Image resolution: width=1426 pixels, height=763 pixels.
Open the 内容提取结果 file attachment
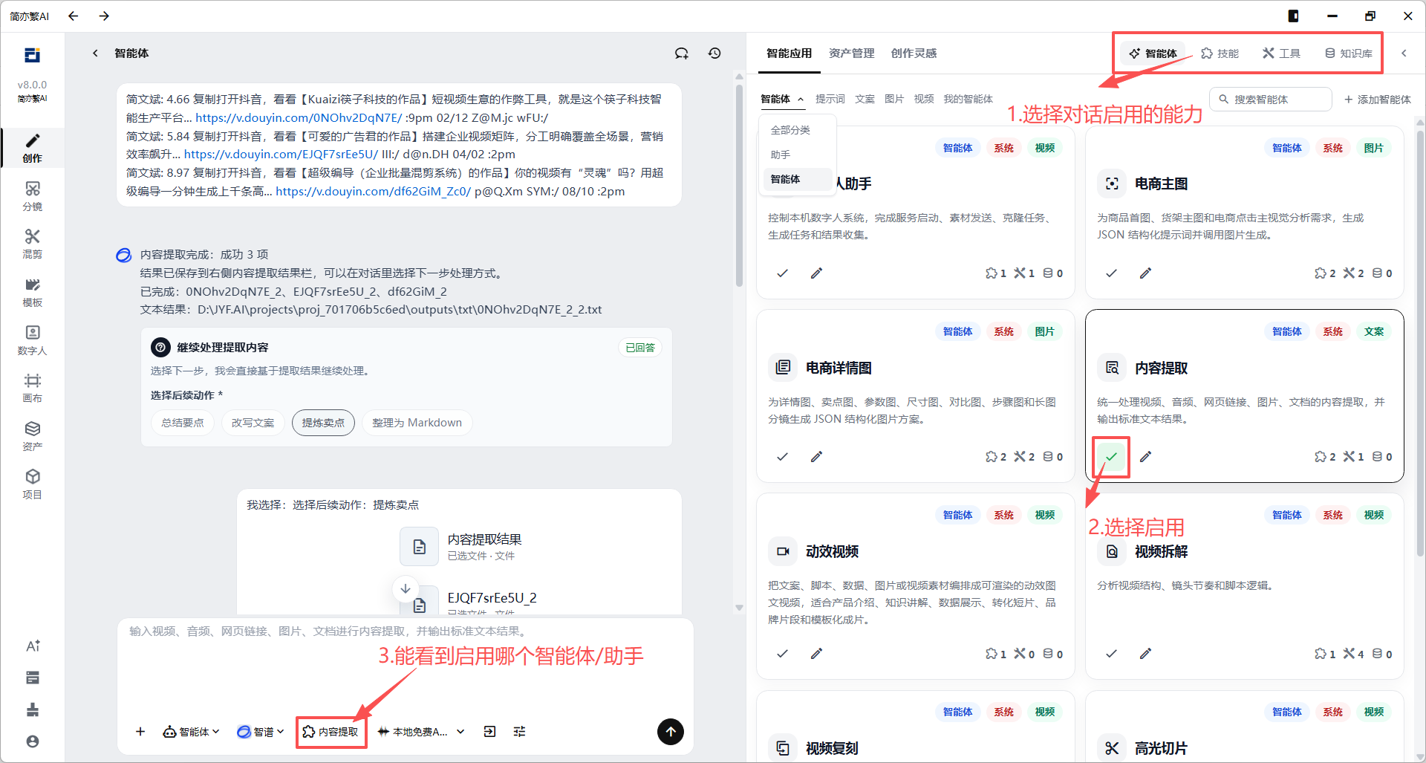click(460, 547)
